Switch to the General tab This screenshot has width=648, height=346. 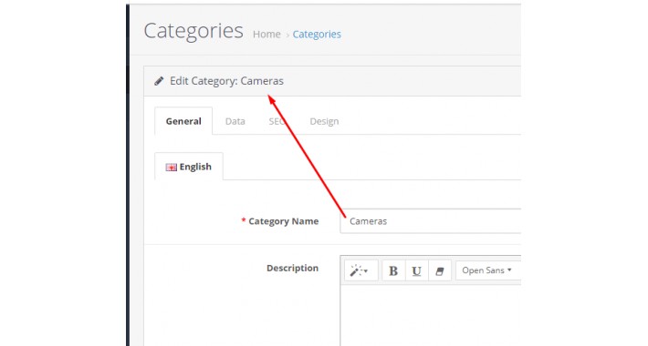coord(183,121)
